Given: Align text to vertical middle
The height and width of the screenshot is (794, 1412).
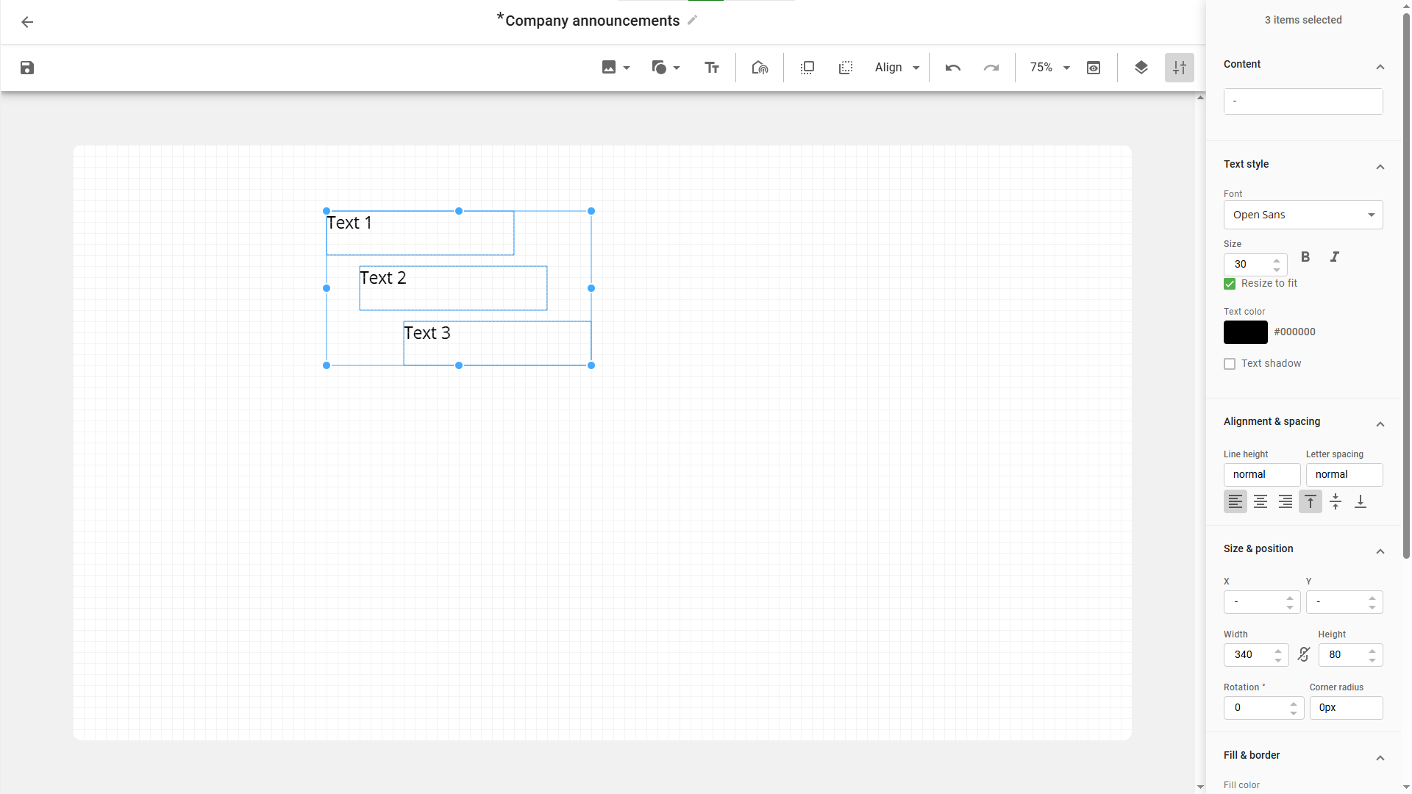Looking at the screenshot, I should pyautogui.click(x=1336, y=501).
